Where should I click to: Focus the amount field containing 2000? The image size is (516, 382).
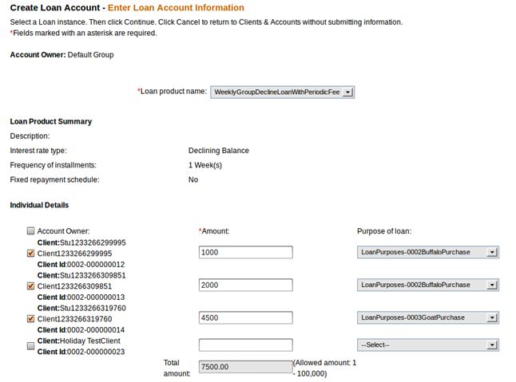pyautogui.click(x=245, y=285)
